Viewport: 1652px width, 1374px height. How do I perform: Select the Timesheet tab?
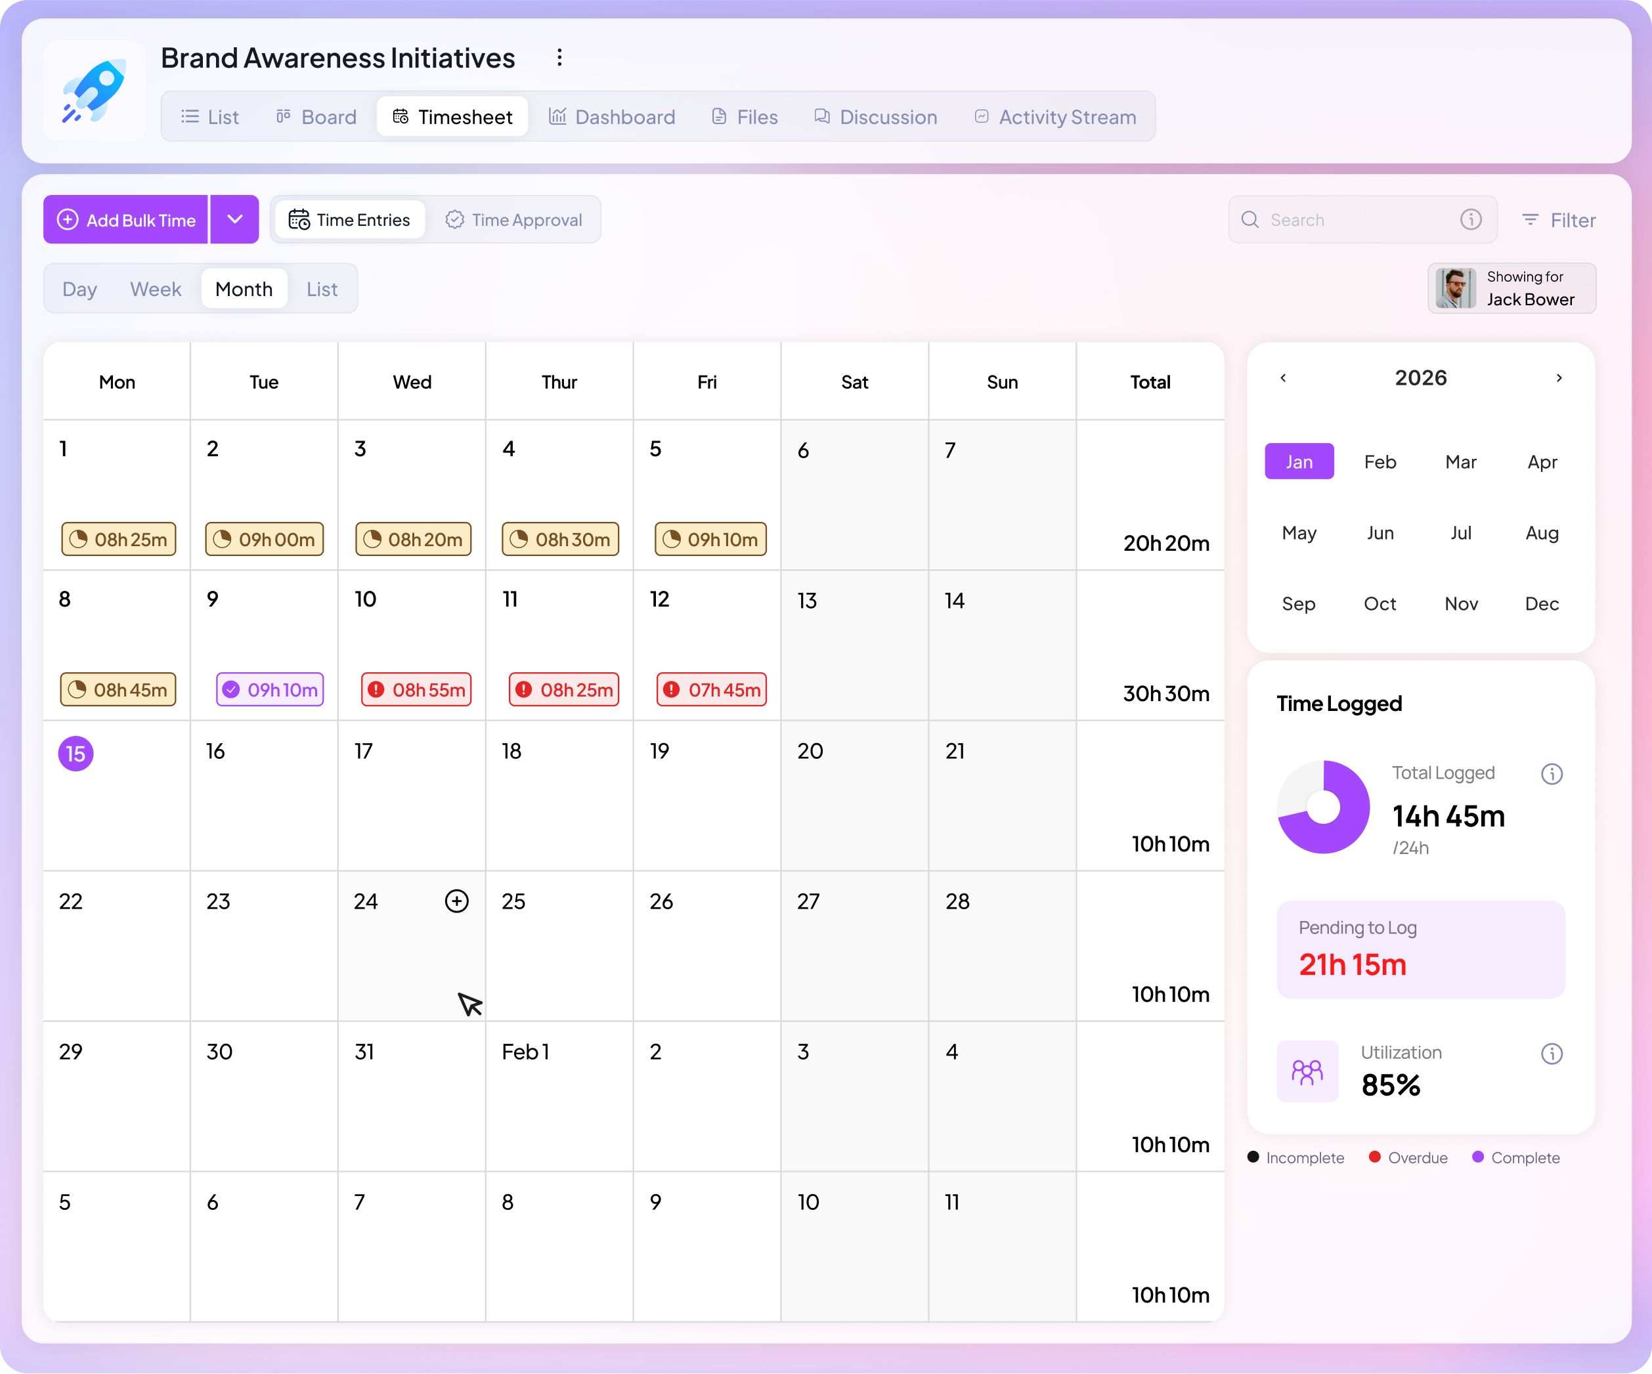click(452, 118)
